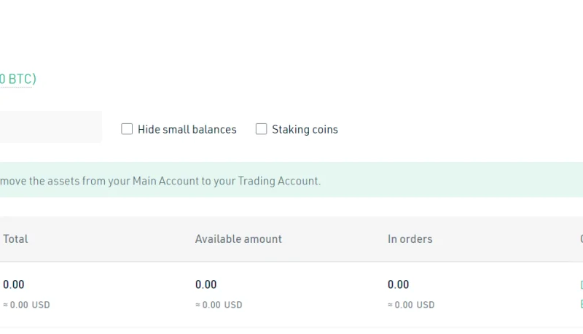Screen dimensions: 583x334
Task: Sort by the In orders column header
Action: click(x=410, y=238)
